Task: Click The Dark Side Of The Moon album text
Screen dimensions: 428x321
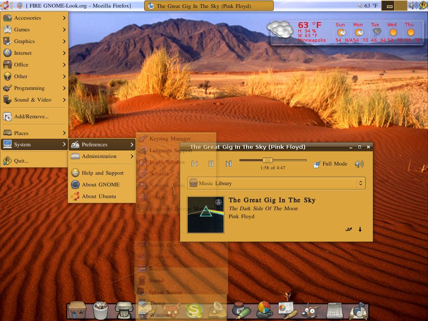Action: tap(263, 209)
